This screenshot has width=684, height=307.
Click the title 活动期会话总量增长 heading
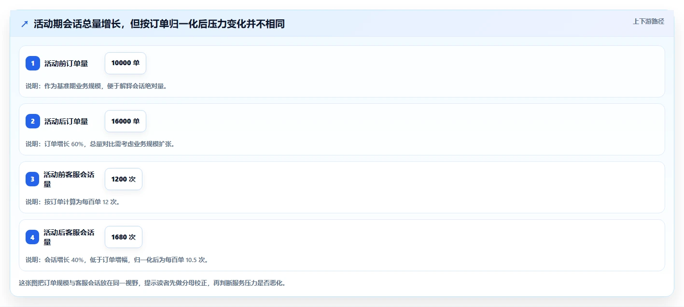159,24
